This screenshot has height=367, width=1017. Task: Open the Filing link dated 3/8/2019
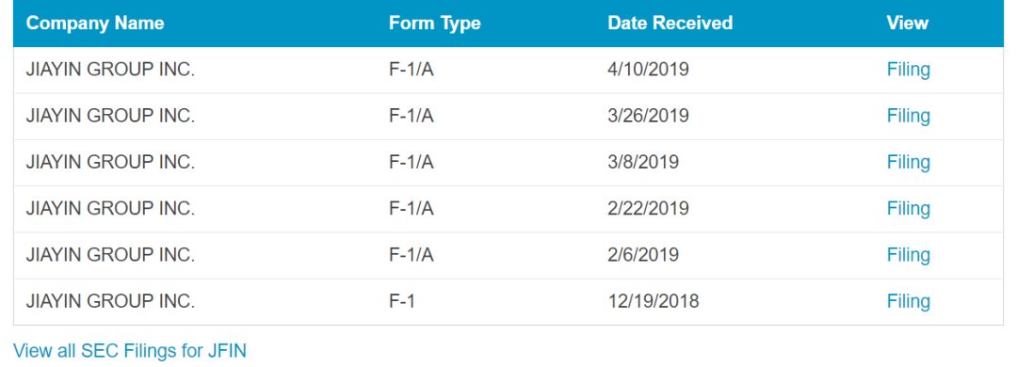point(908,162)
